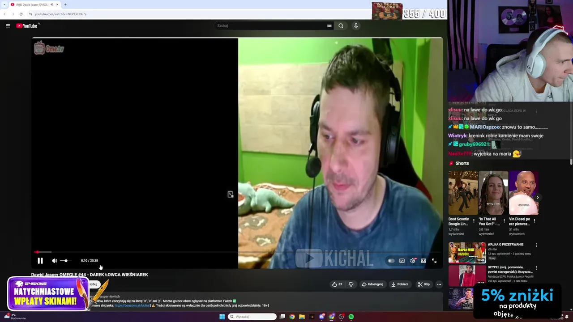Open the Vin Diesel short thumbnail
The image size is (573, 322).
click(x=523, y=193)
